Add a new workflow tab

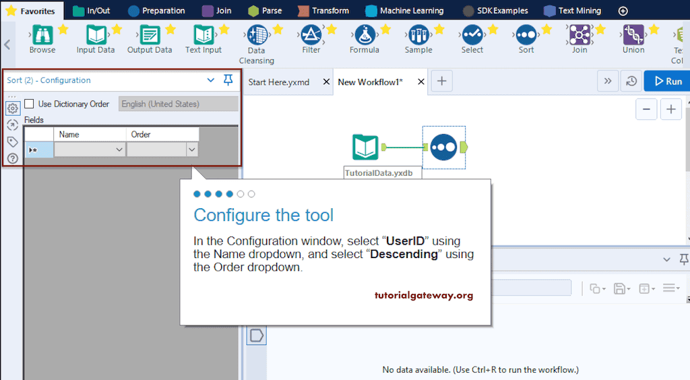tap(442, 81)
